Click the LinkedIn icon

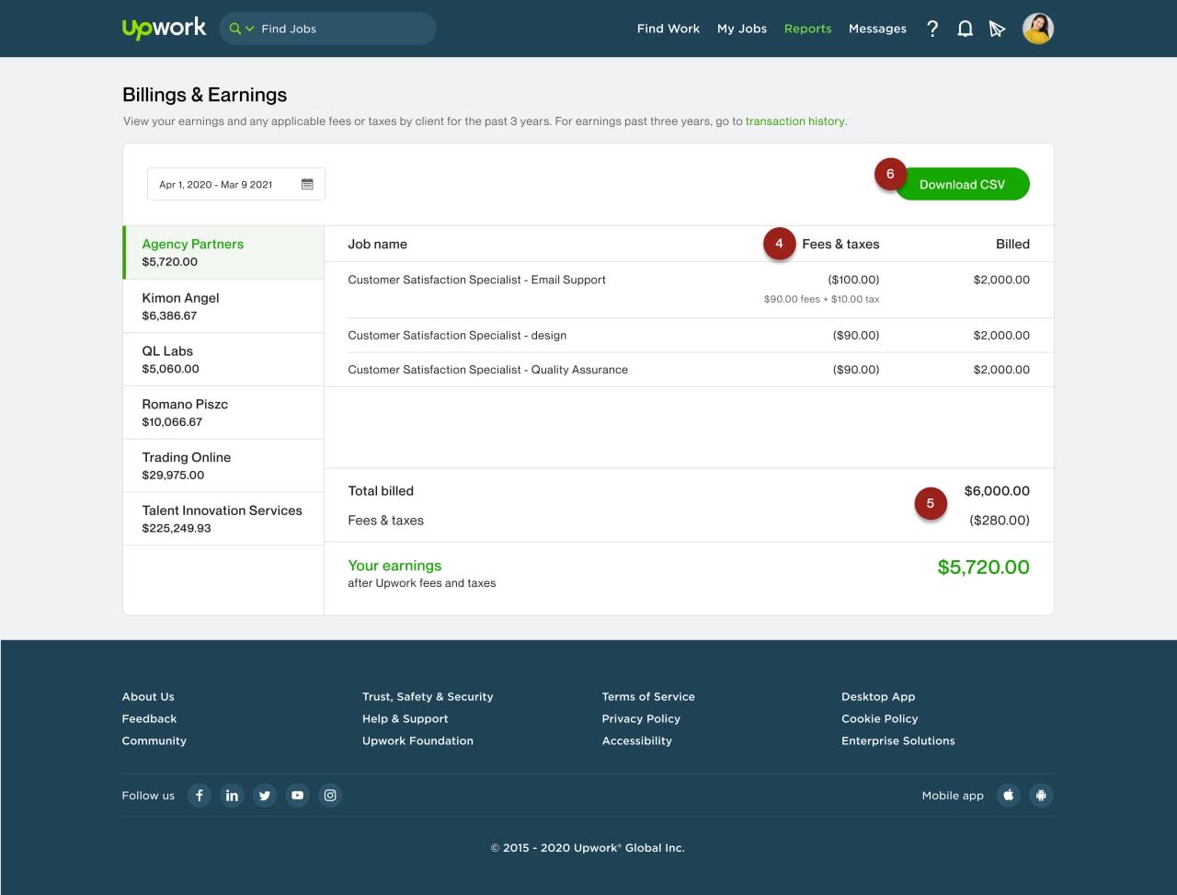coord(232,796)
